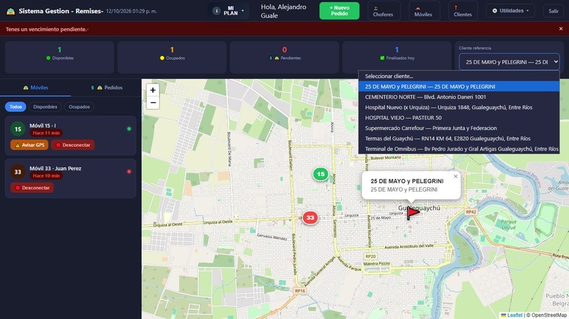Click Desconectar on Móvil 33 Juan Perez

pyautogui.click(x=32, y=188)
